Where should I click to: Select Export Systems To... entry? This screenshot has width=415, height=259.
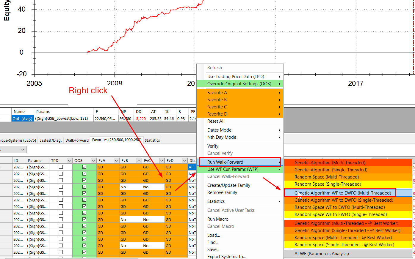pos(226,256)
